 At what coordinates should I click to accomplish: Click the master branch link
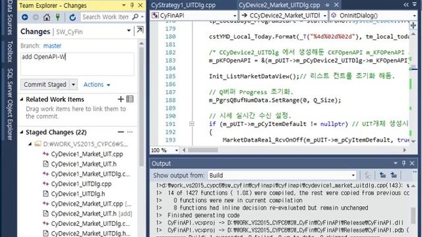tap(53, 45)
